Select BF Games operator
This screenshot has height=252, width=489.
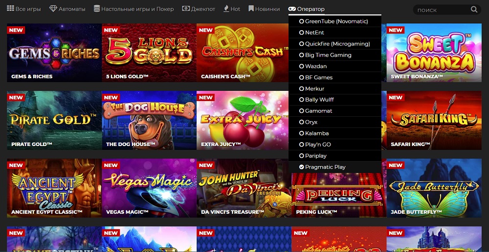click(335, 78)
